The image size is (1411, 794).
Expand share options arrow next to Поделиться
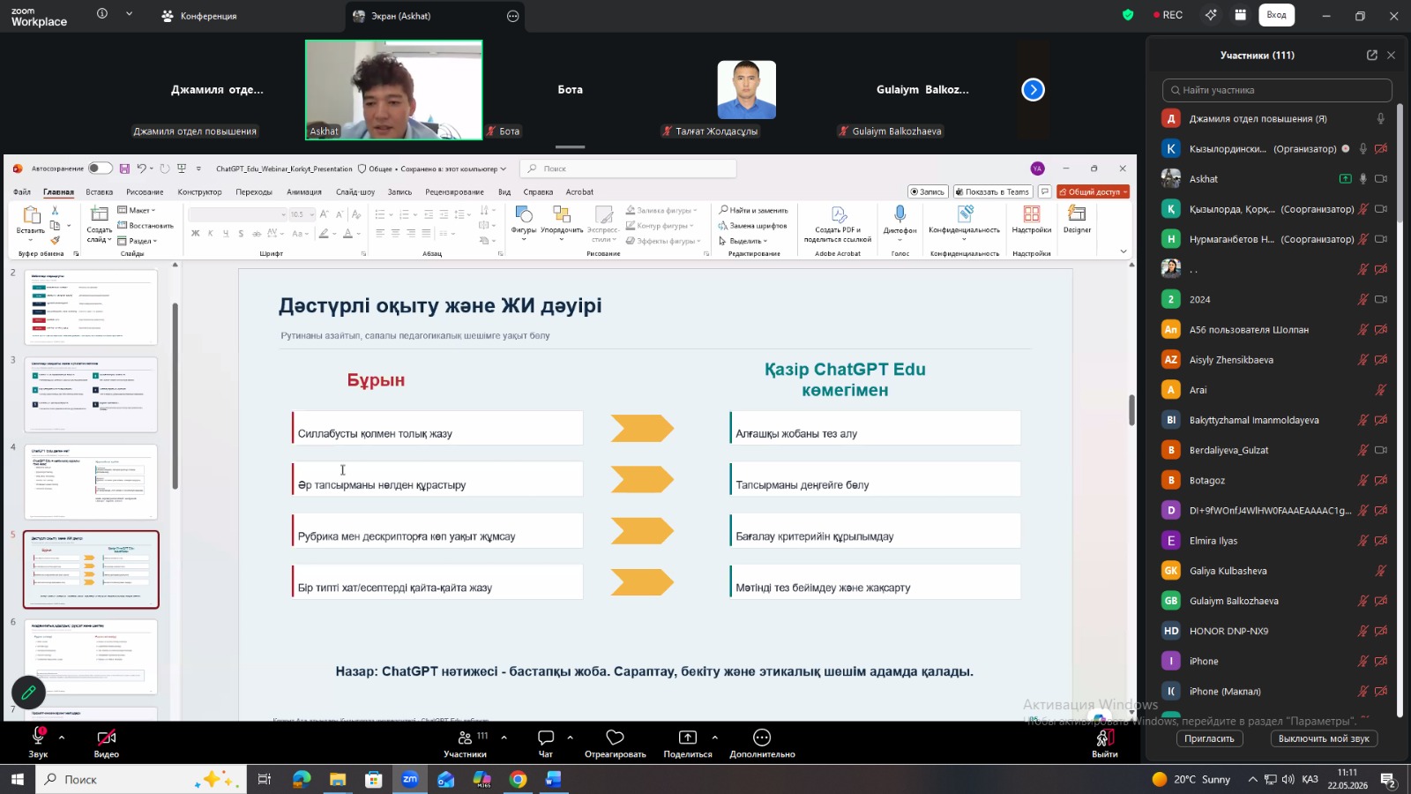click(714, 737)
